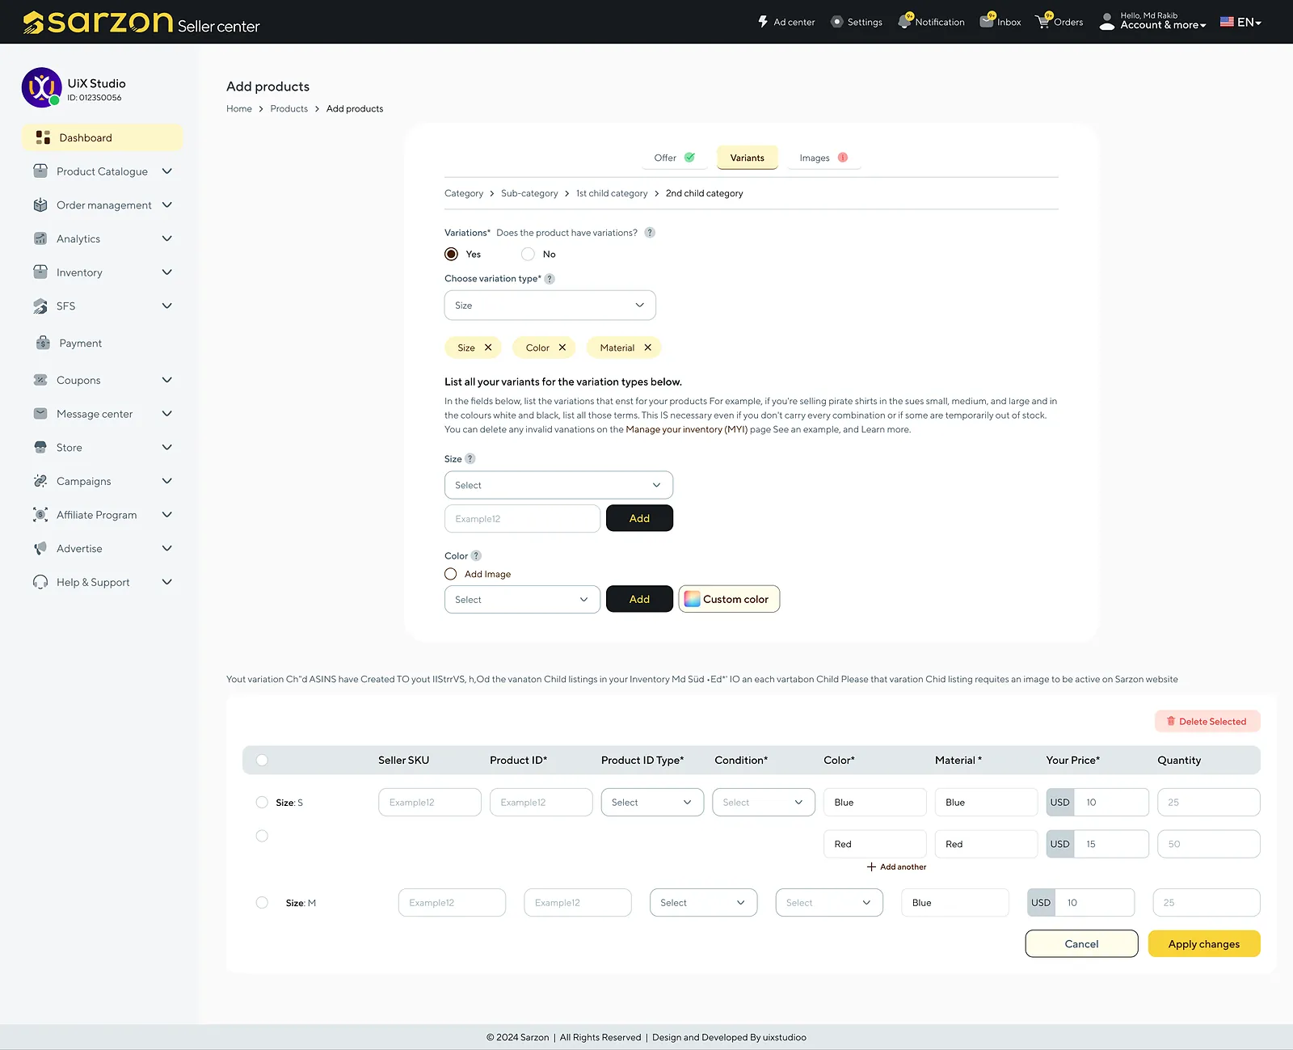Image resolution: width=1293 pixels, height=1050 pixels.
Task: Click the Message center envelope icon
Action: pyautogui.click(x=40, y=414)
